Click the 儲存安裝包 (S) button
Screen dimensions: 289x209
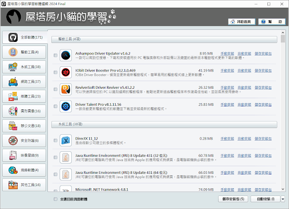point(233,199)
